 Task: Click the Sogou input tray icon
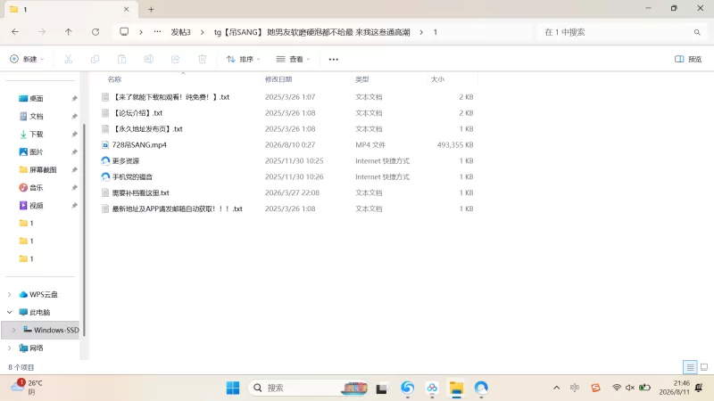pyautogui.click(x=595, y=388)
